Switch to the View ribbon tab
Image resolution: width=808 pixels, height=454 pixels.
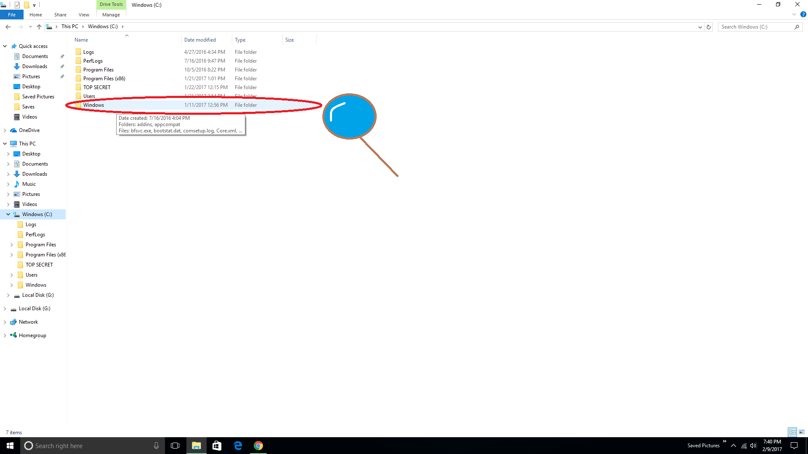[84, 15]
